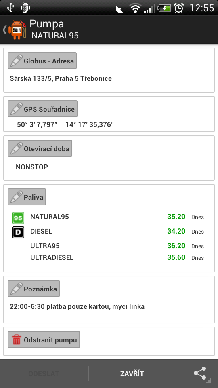Edit the Globus - Adresa section

point(42,61)
